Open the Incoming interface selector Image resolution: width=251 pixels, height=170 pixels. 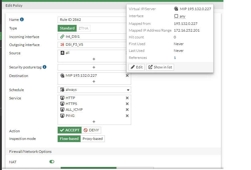pyautogui.click(x=92, y=37)
